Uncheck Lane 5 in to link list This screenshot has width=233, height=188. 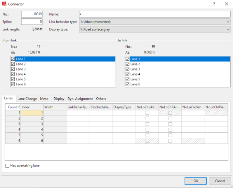pos(128,79)
